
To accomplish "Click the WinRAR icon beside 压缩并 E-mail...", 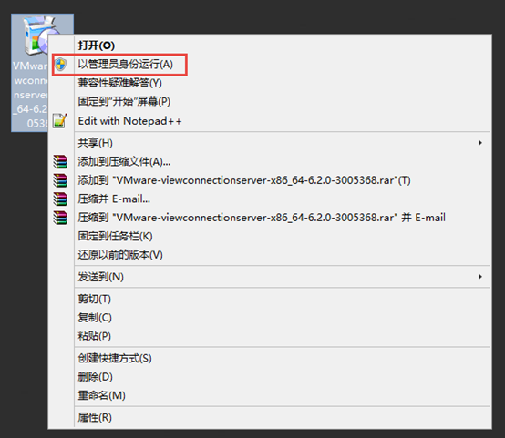I will click(60, 199).
